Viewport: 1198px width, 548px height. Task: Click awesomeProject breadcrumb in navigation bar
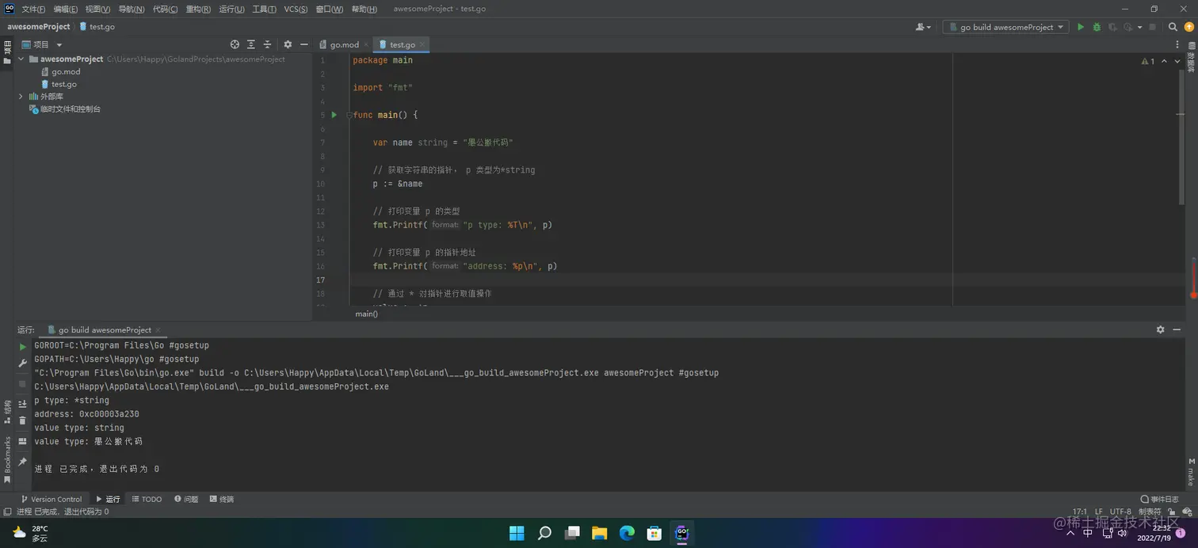39,26
